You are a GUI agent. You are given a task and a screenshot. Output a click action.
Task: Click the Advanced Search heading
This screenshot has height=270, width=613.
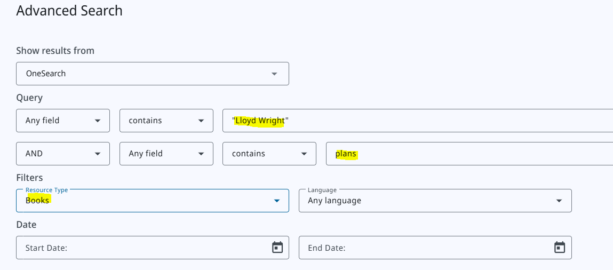[x=69, y=11]
